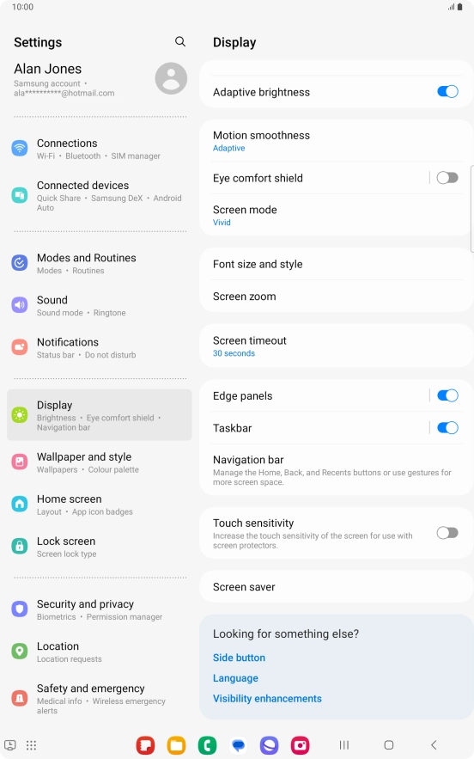Launch the yellow folder app in taskbar
This screenshot has width=474, height=759.
[177, 745]
